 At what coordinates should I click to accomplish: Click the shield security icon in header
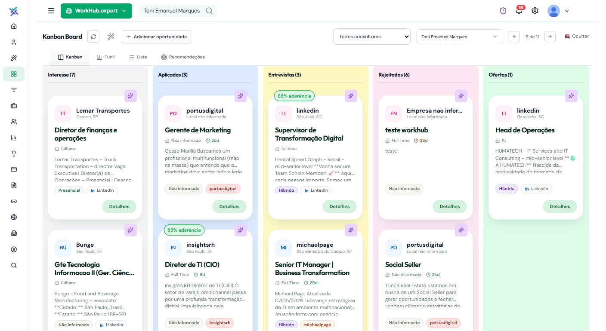click(x=503, y=11)
